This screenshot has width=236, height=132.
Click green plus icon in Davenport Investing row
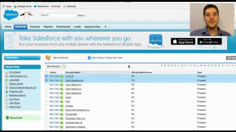(62, 127)
